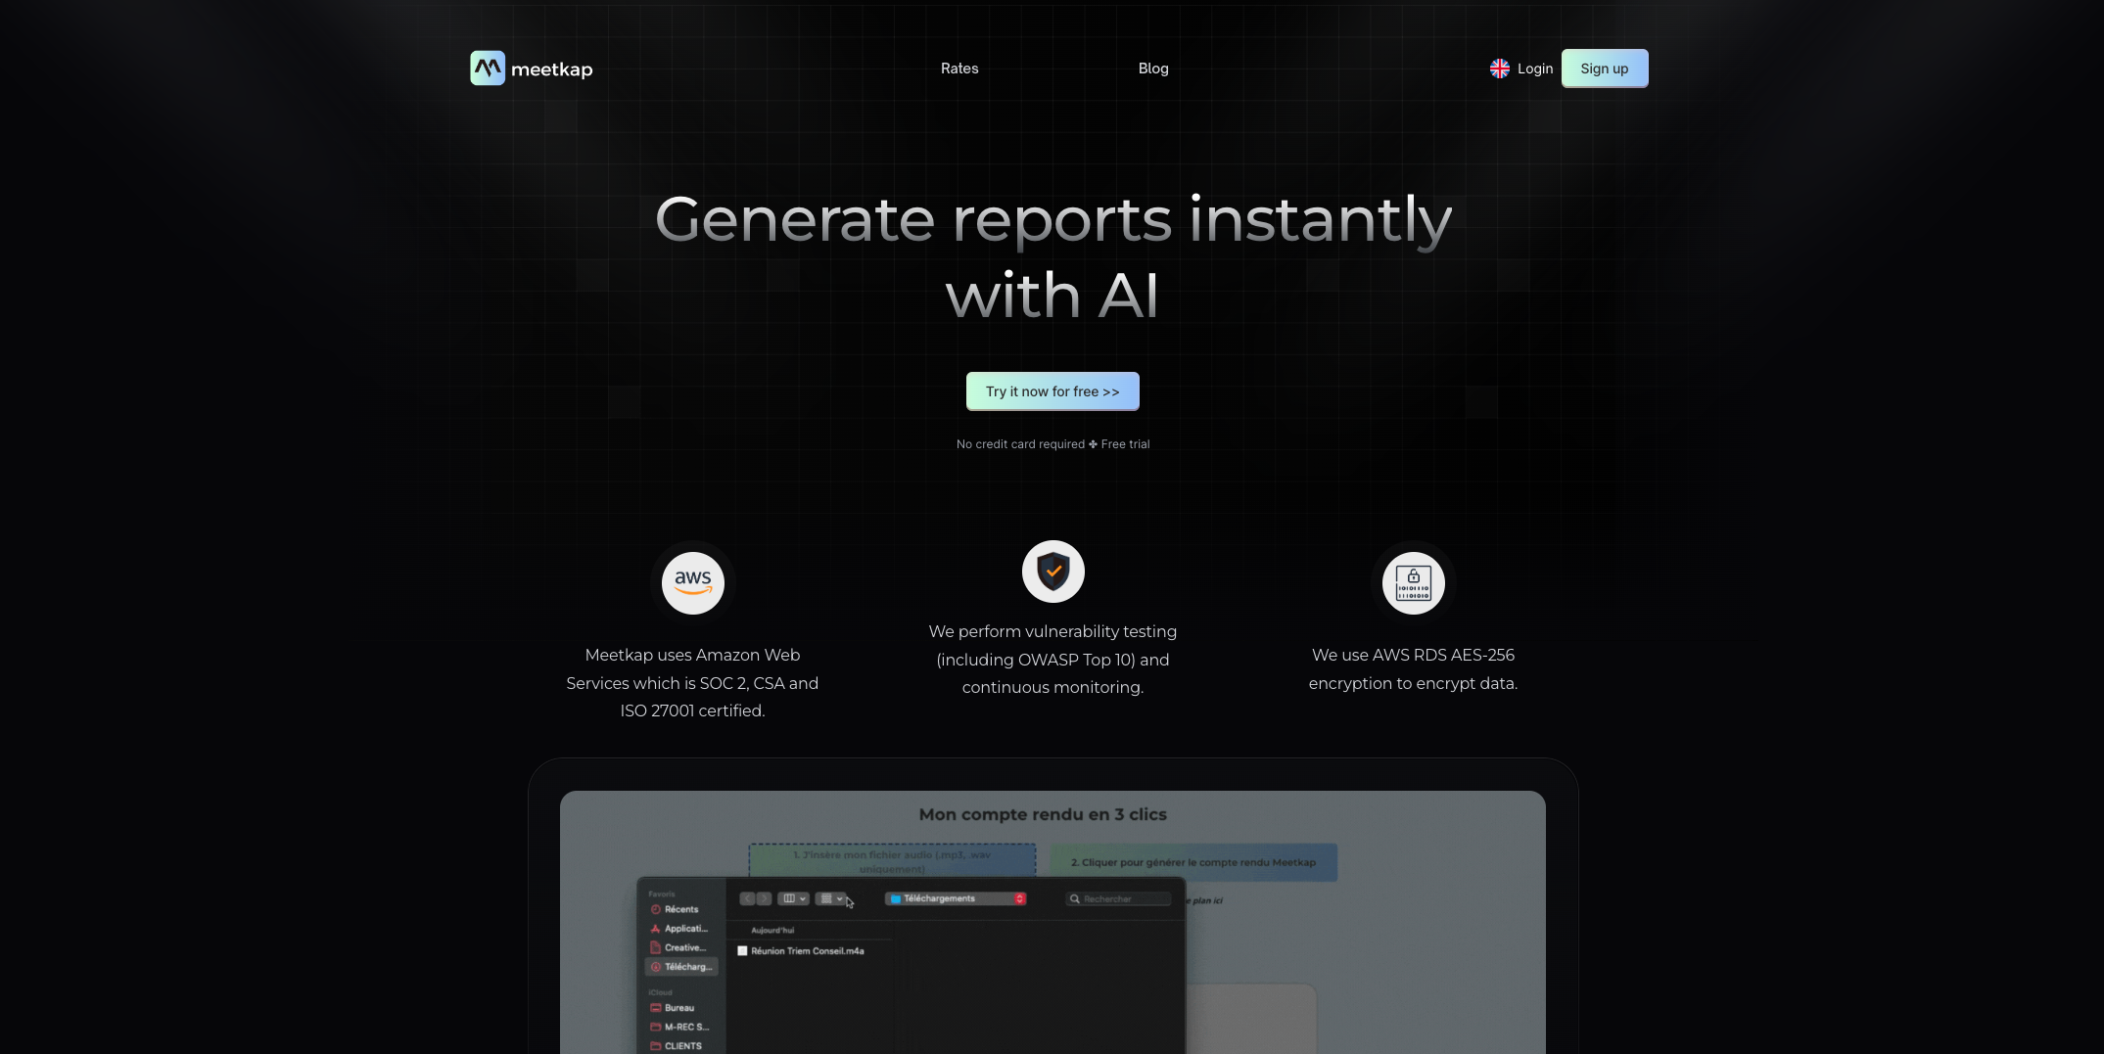Click the back navigation arrow in Finder

pyautogui.click(x=747, y=898)
